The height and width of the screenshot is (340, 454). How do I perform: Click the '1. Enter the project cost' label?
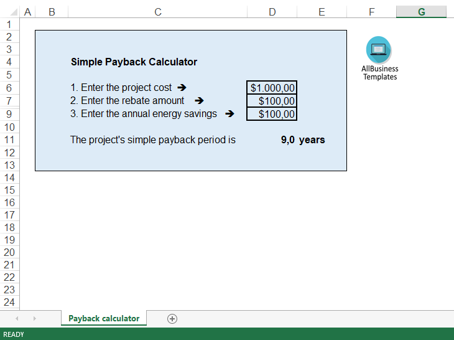tap(121, 87)
